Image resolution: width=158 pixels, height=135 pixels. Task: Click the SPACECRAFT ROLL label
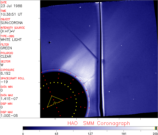tap(12, 78)
